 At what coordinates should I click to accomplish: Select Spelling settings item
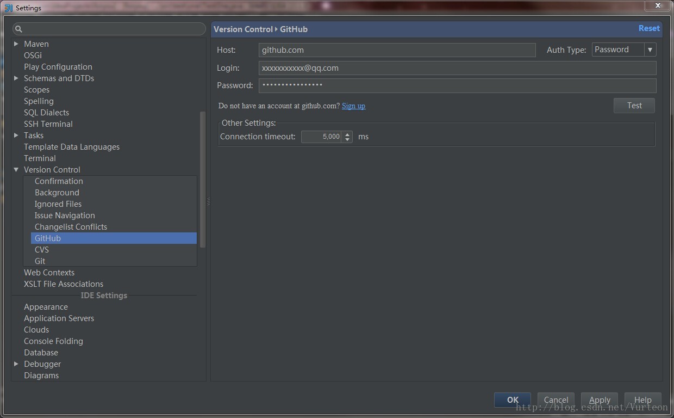[39, 101]
